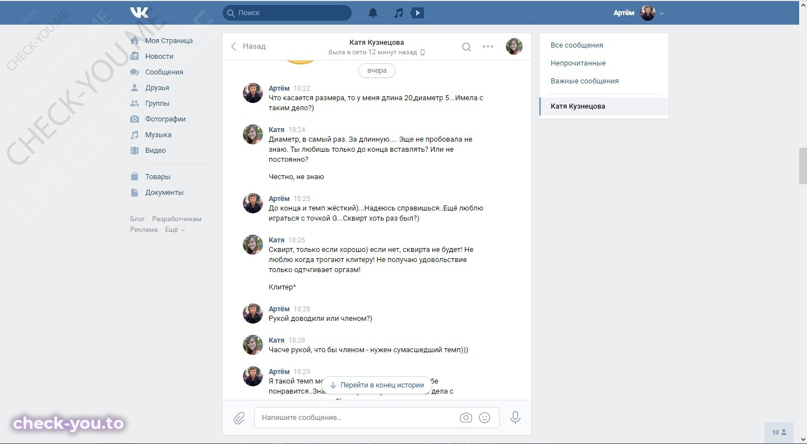Expand the Ещё footer dropdown
This screenshot has height=444, width=807.
pos(174,230)
